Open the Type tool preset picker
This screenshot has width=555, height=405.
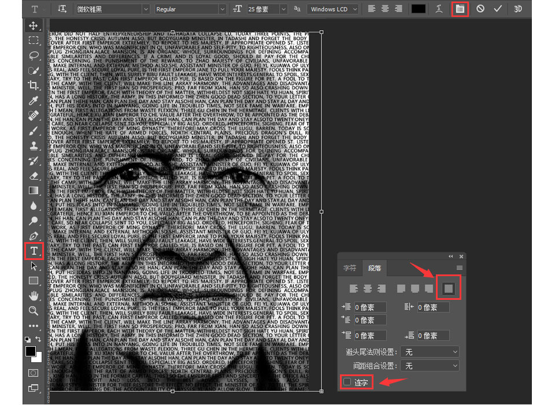(35, 9)
